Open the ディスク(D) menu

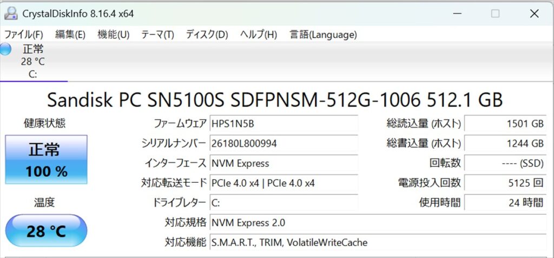207,35
